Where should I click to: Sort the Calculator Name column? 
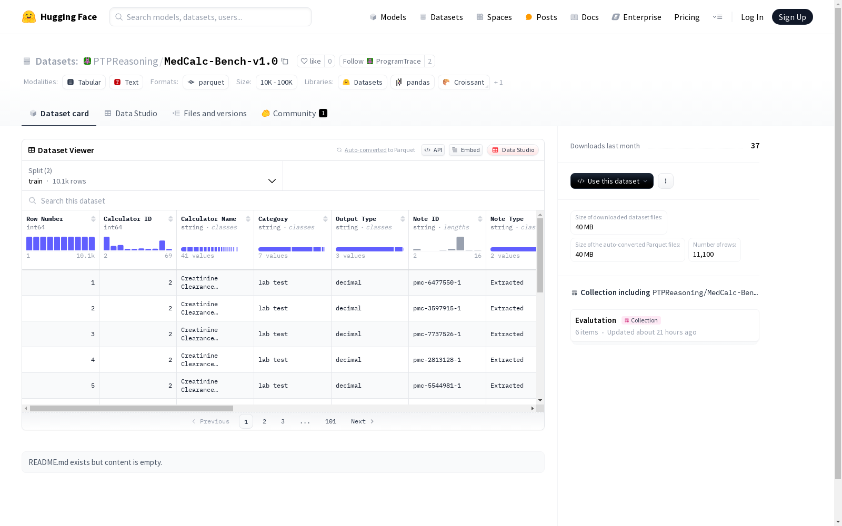coord(248,219)
